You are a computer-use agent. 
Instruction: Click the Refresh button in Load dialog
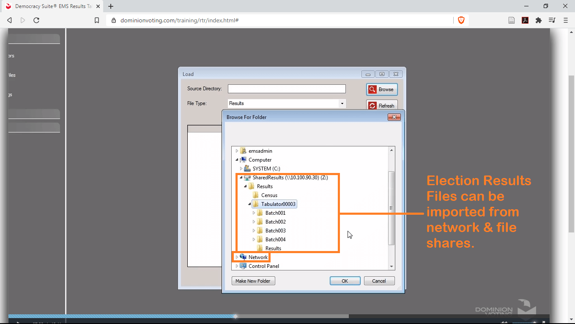[x=382, y=105]
